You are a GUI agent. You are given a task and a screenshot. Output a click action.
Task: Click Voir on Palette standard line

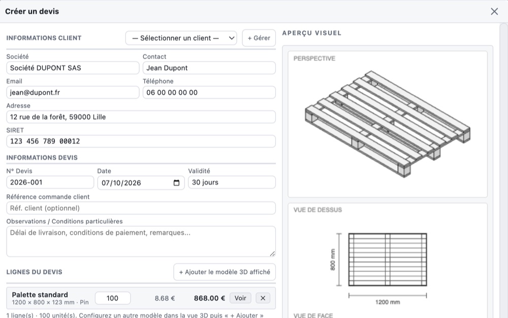pyautogui.click(x=240, y=298)
